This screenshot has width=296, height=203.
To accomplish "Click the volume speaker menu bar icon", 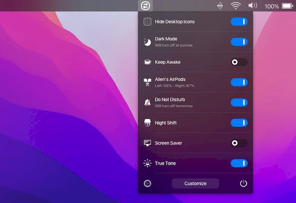I will [x=253, y=6].
